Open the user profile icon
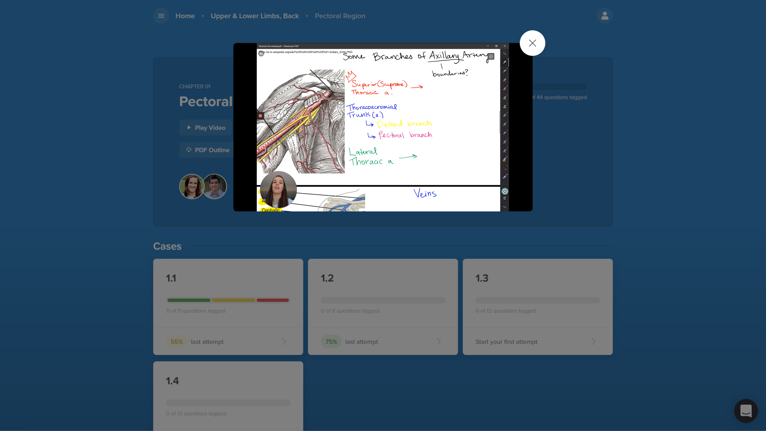 pos(605,16)
